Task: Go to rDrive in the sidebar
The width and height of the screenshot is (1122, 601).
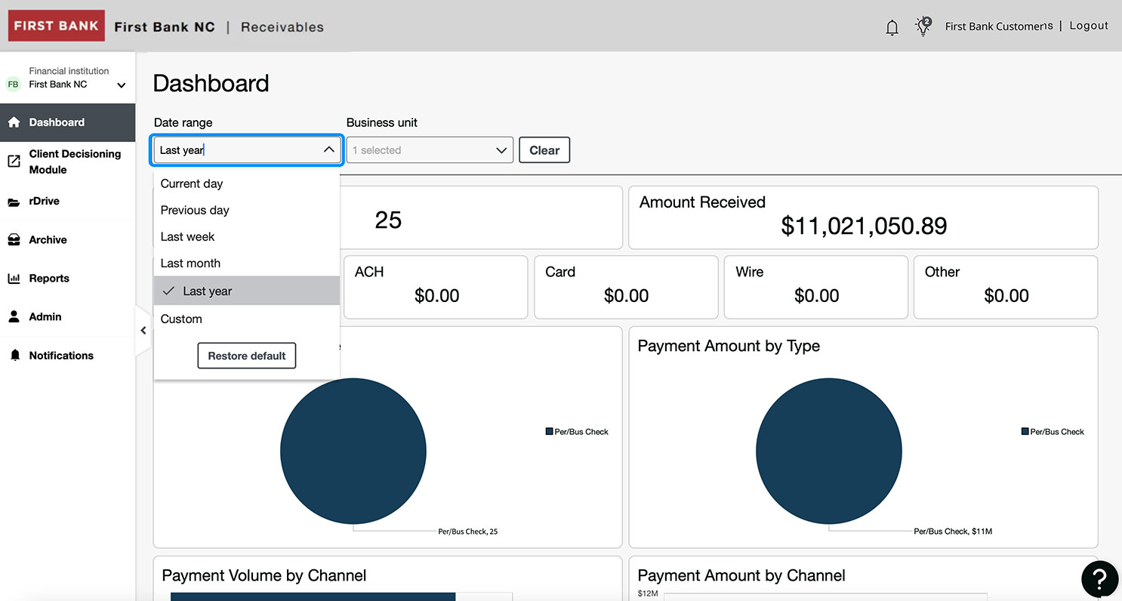Action: tap(68, 202)
